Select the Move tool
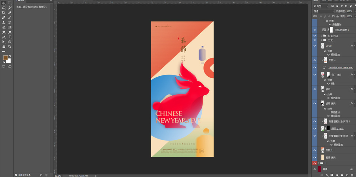 (4, 3)
